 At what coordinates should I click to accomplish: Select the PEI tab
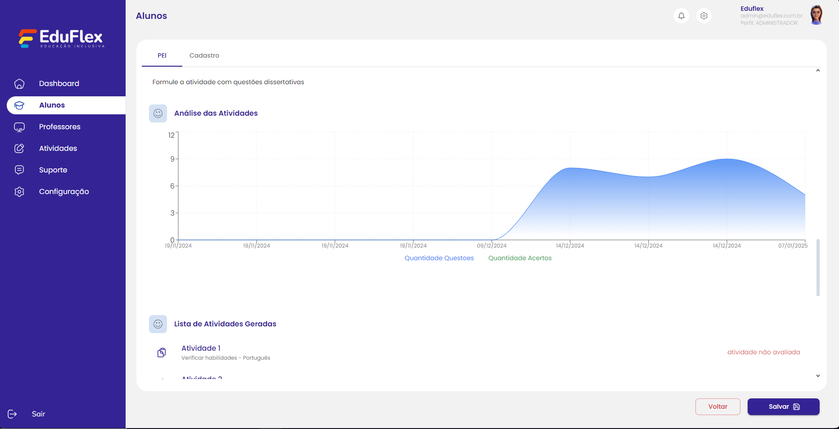point(162,55)
